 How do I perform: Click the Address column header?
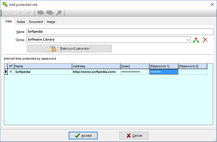coord(96,66)
